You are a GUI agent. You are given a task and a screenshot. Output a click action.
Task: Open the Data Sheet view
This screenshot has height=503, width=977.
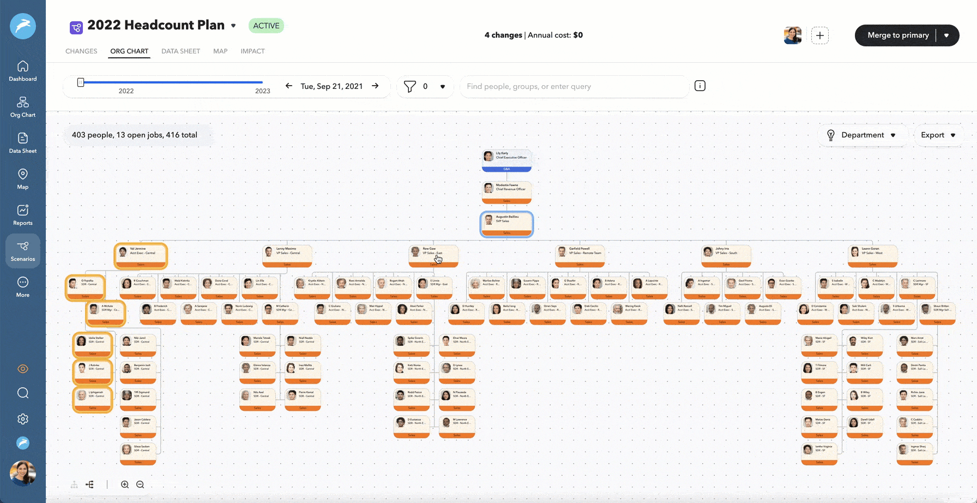(22, 142)
